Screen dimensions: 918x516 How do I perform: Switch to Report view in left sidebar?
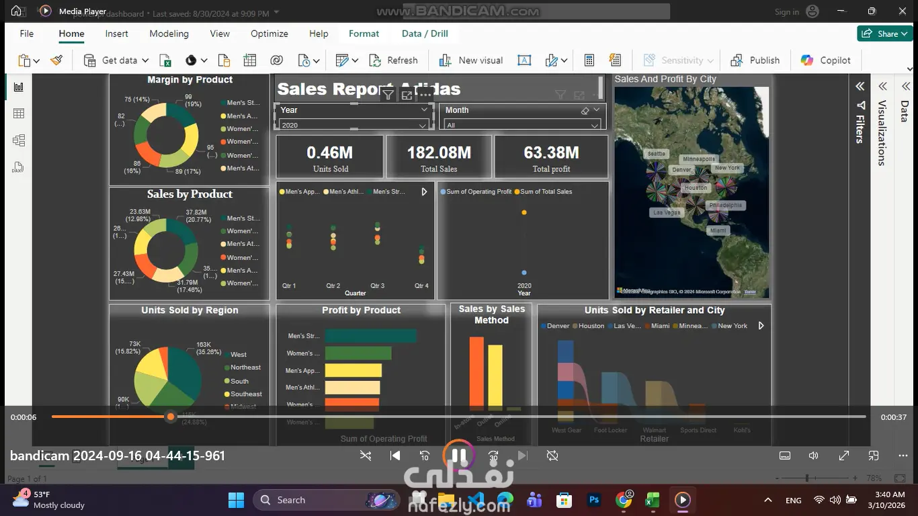[19, 87]
